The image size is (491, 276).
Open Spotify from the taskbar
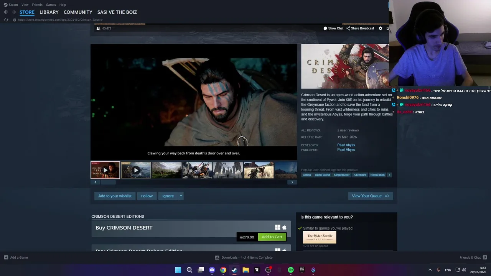tap(291, 270)
